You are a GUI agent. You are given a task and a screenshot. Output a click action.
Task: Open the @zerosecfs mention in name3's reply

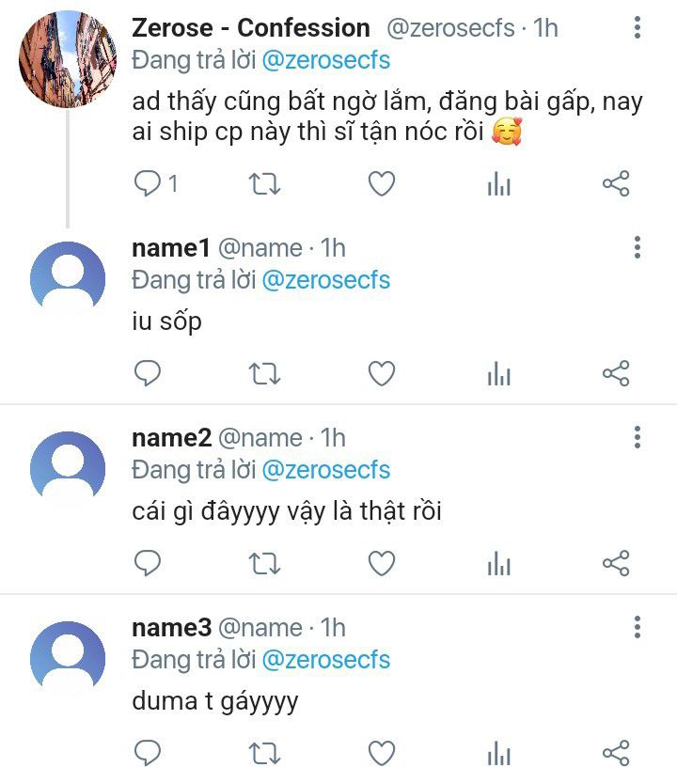point(325,660)
